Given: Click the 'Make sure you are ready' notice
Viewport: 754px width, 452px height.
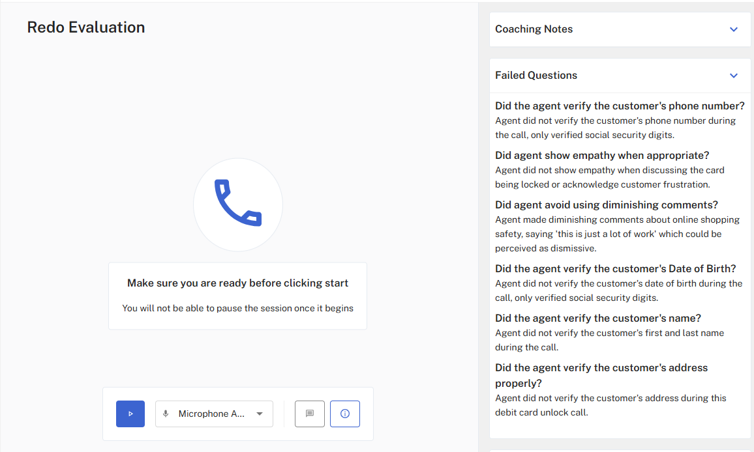Looking at the screenshot, I should tap(237, 283).
